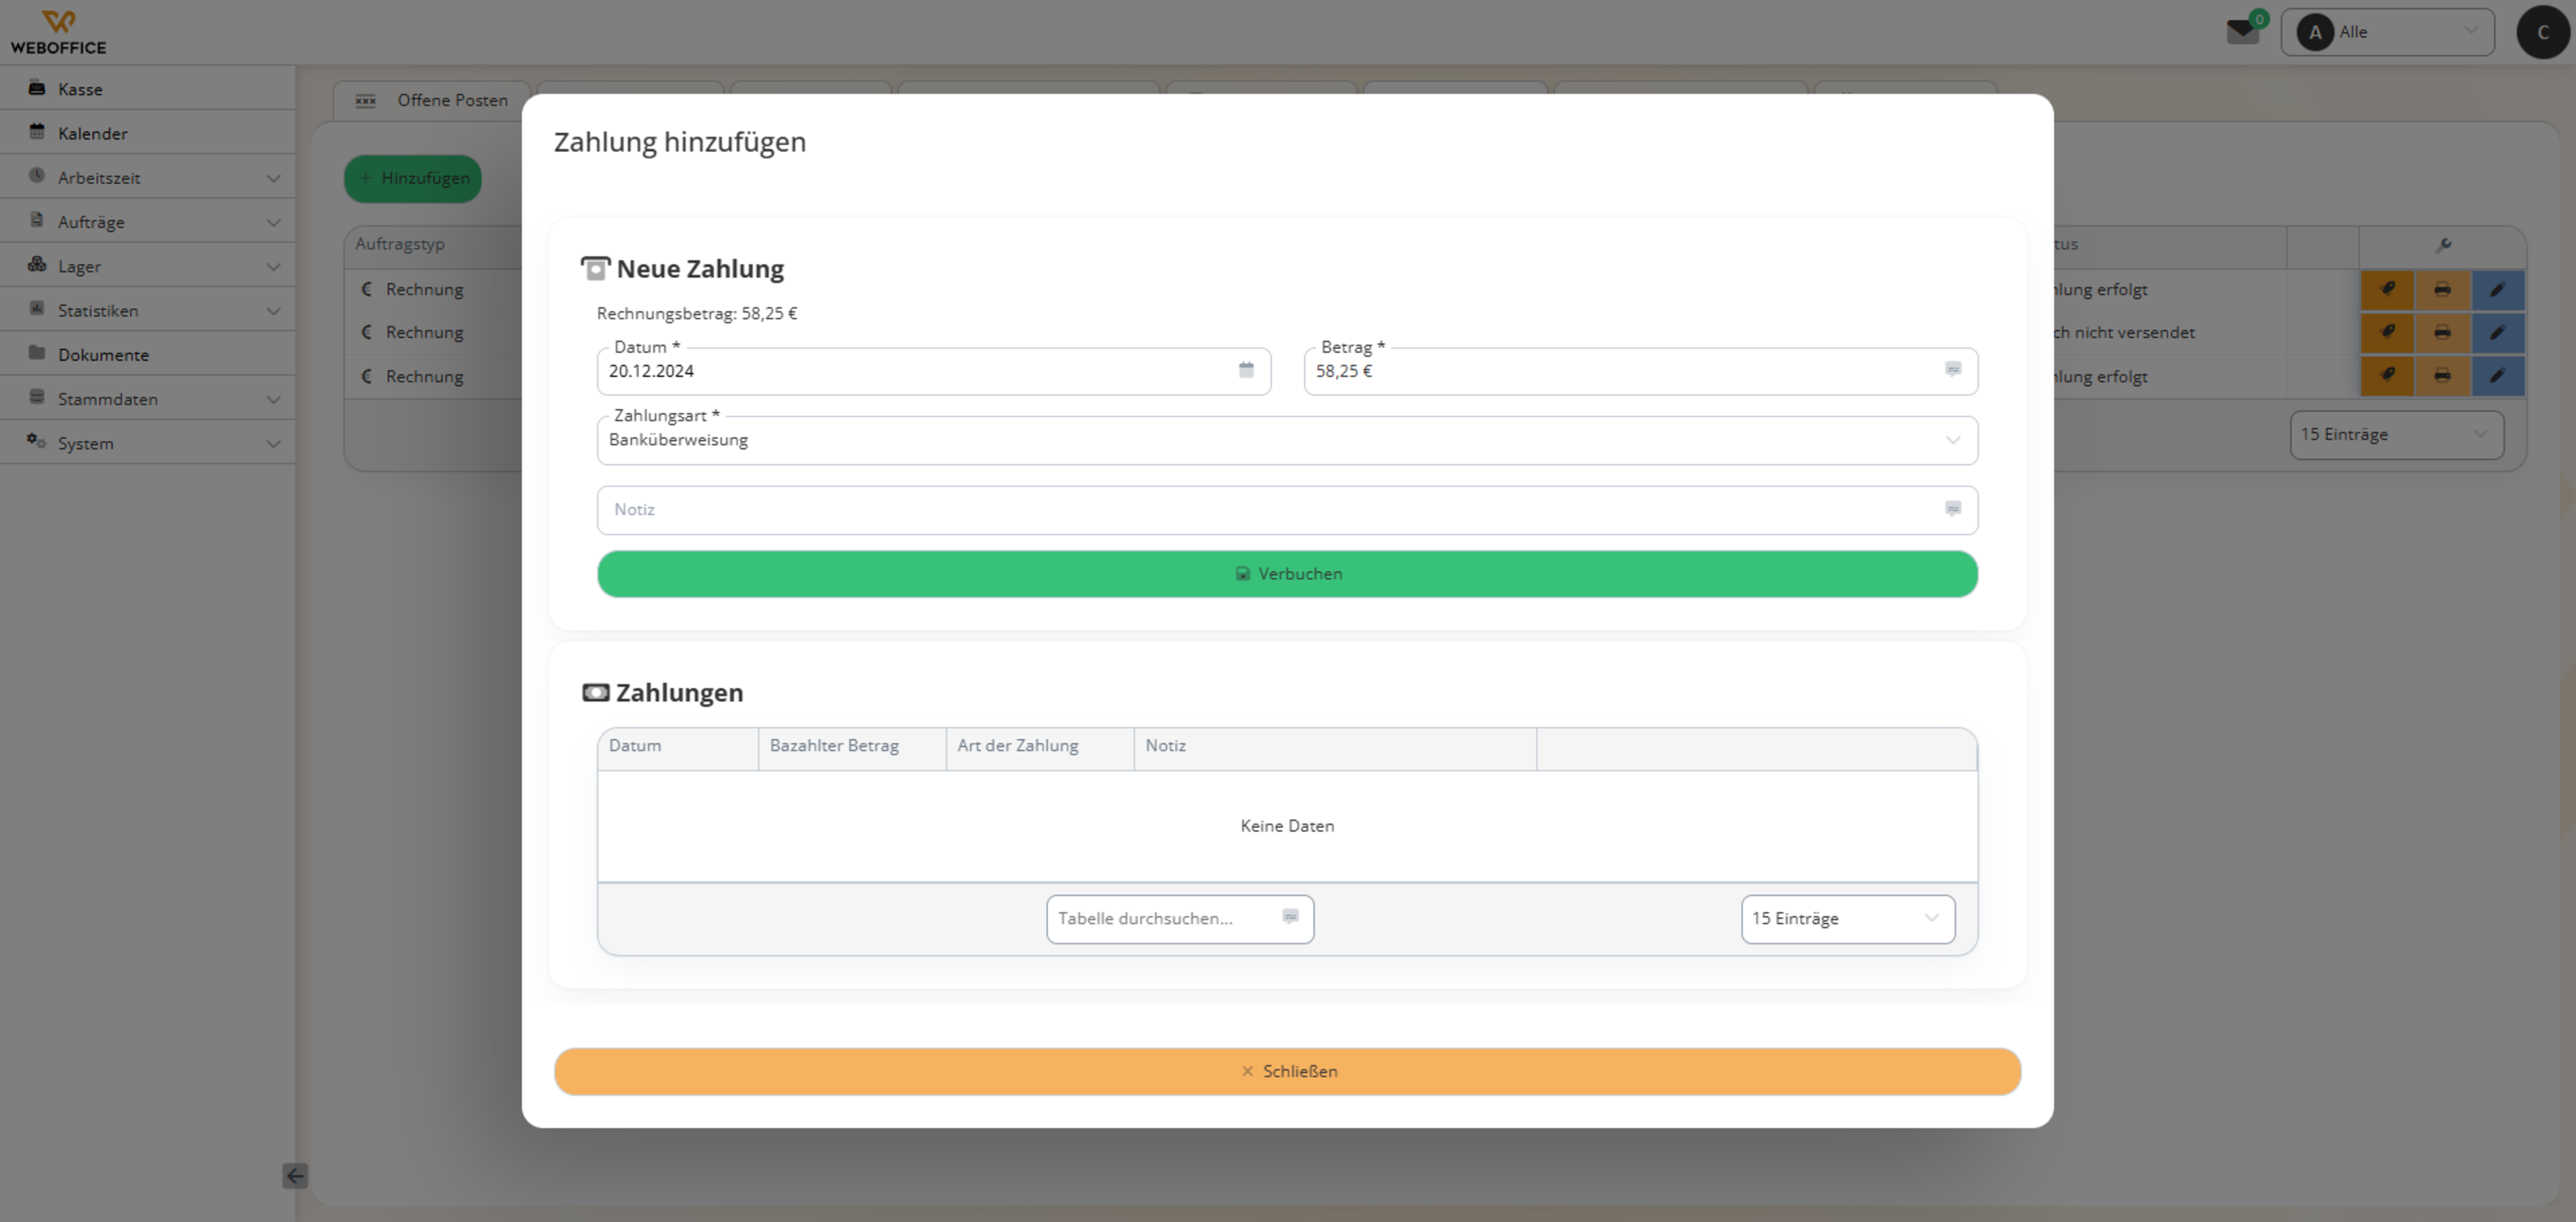
Task: Click print icon in third Rechnung row
Action: point(2442,377)
